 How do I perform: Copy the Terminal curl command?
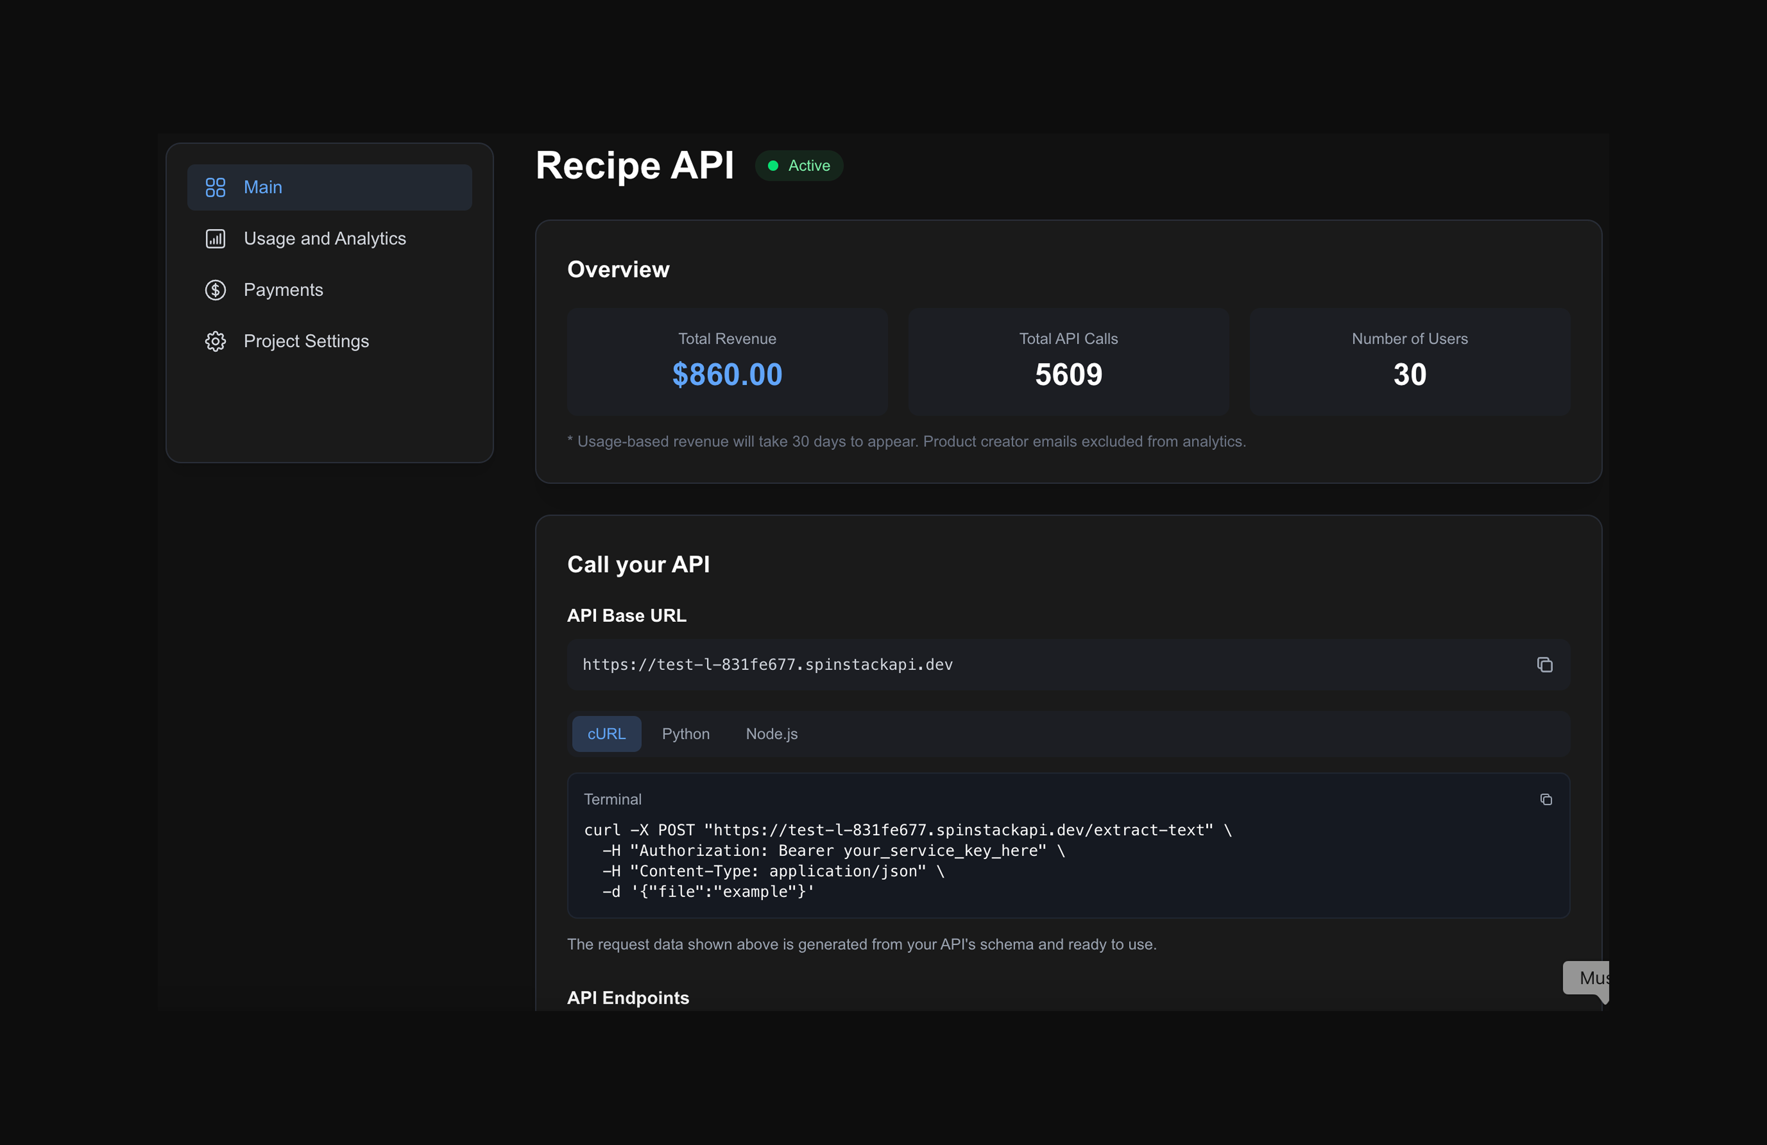(1546, 799)
